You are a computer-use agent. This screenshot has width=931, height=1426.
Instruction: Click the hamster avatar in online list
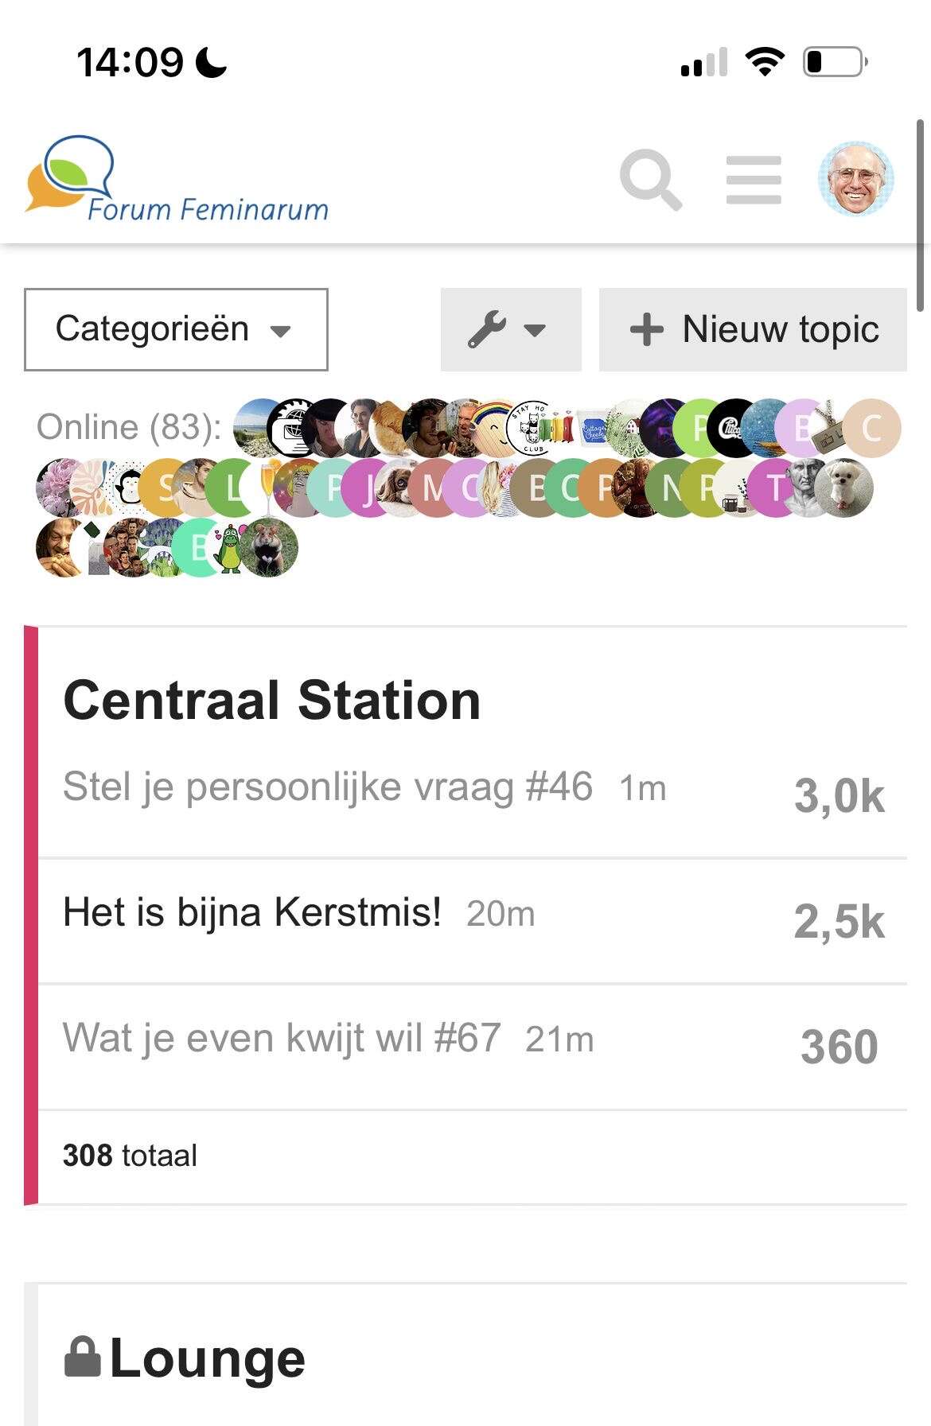[270, 548]
